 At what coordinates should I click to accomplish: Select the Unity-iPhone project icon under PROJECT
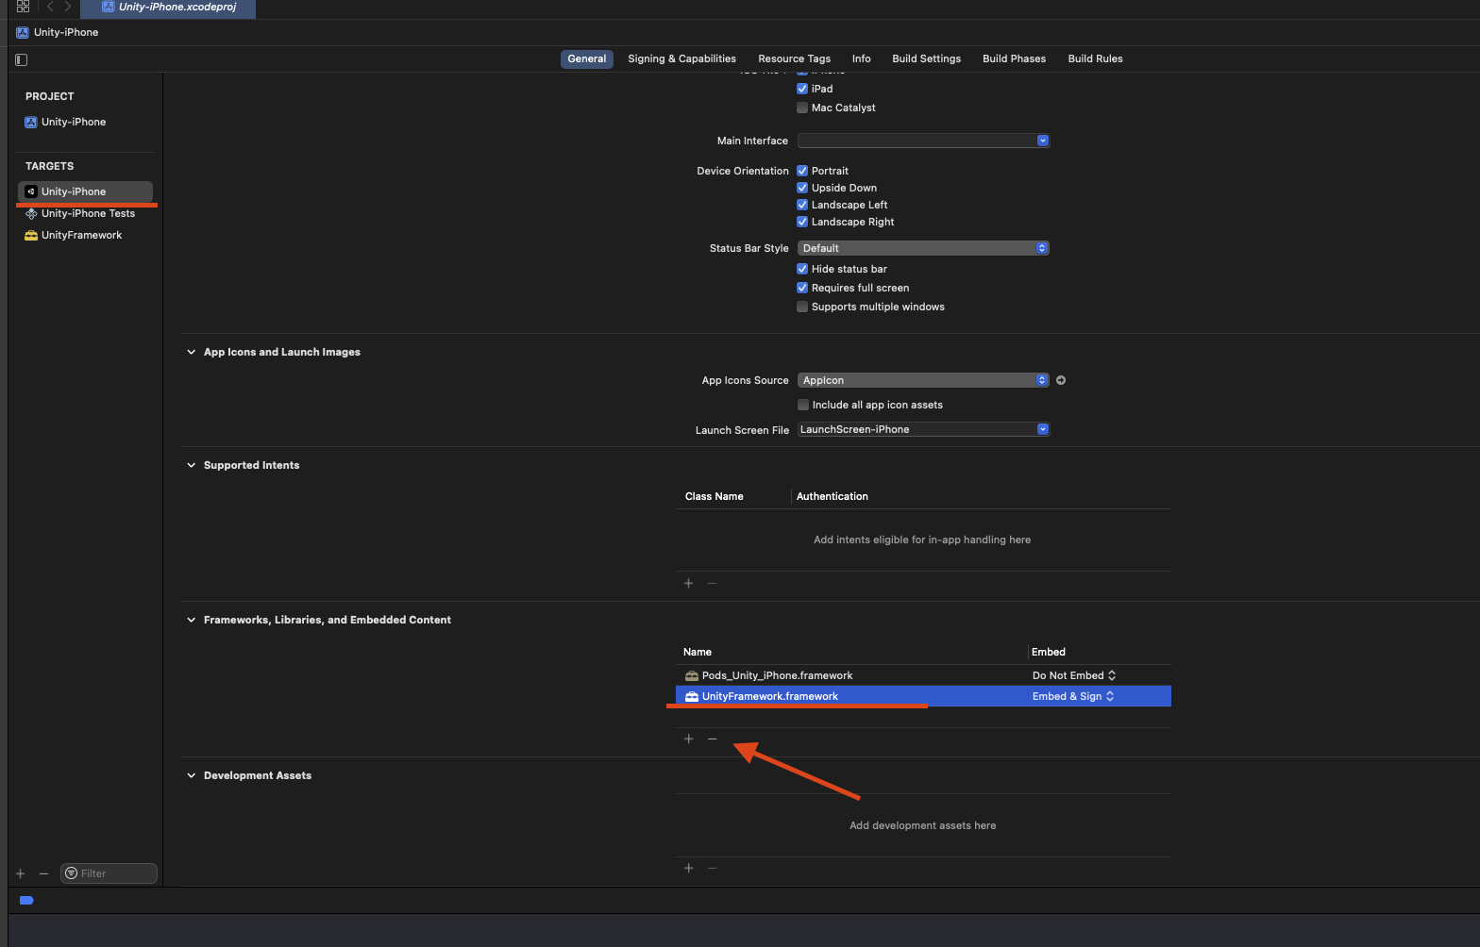point(31,122)
